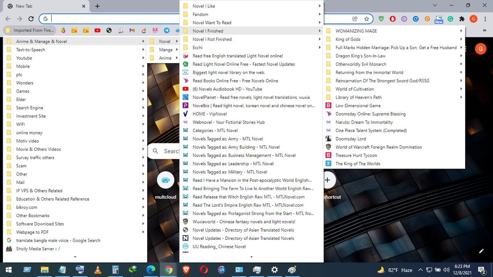This screenshot has height=277, width=493.
Task: Open Novels Tagged as: Military bookmark
Action: point(252,172)
